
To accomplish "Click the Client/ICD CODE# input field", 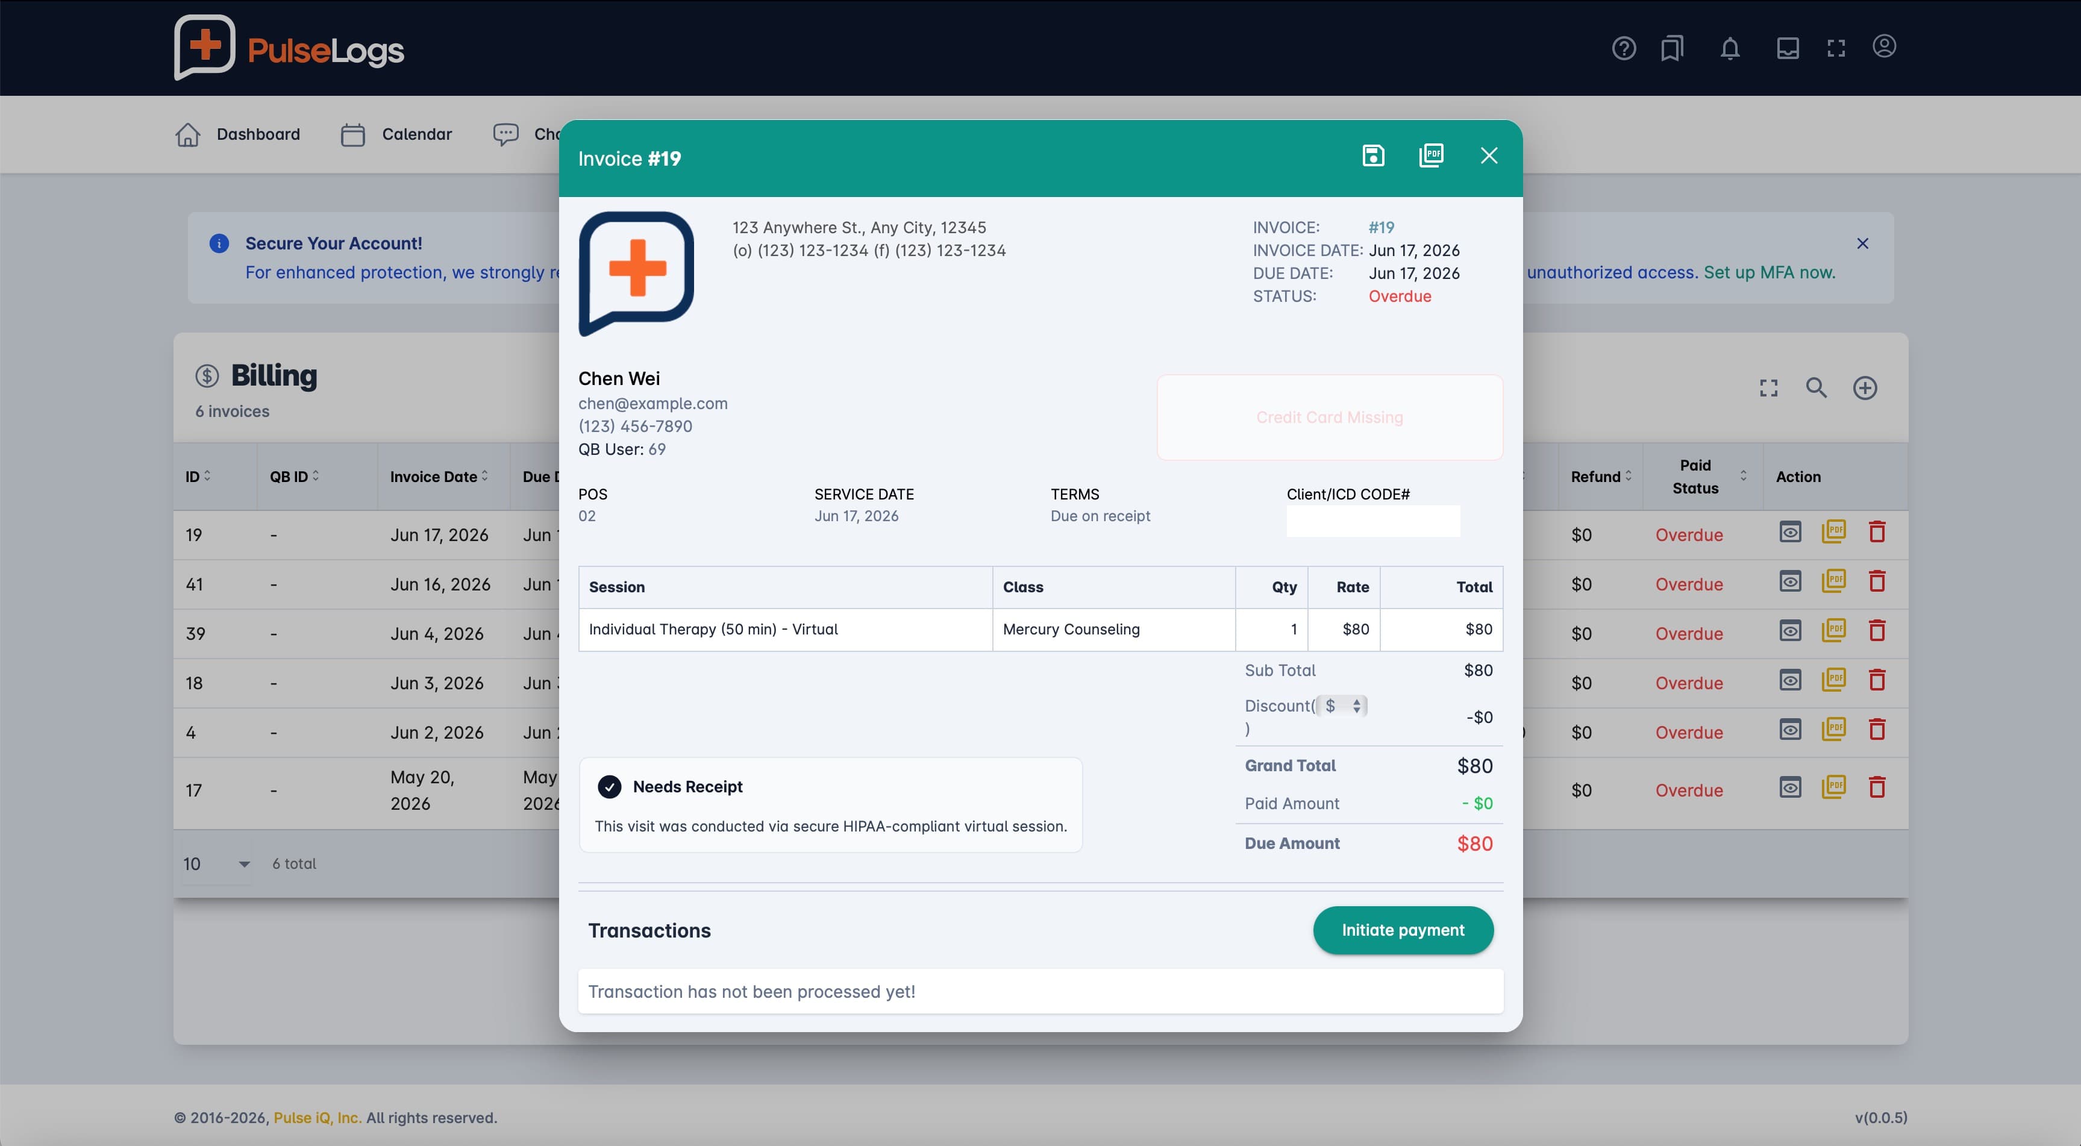I will coord(1373,521).
